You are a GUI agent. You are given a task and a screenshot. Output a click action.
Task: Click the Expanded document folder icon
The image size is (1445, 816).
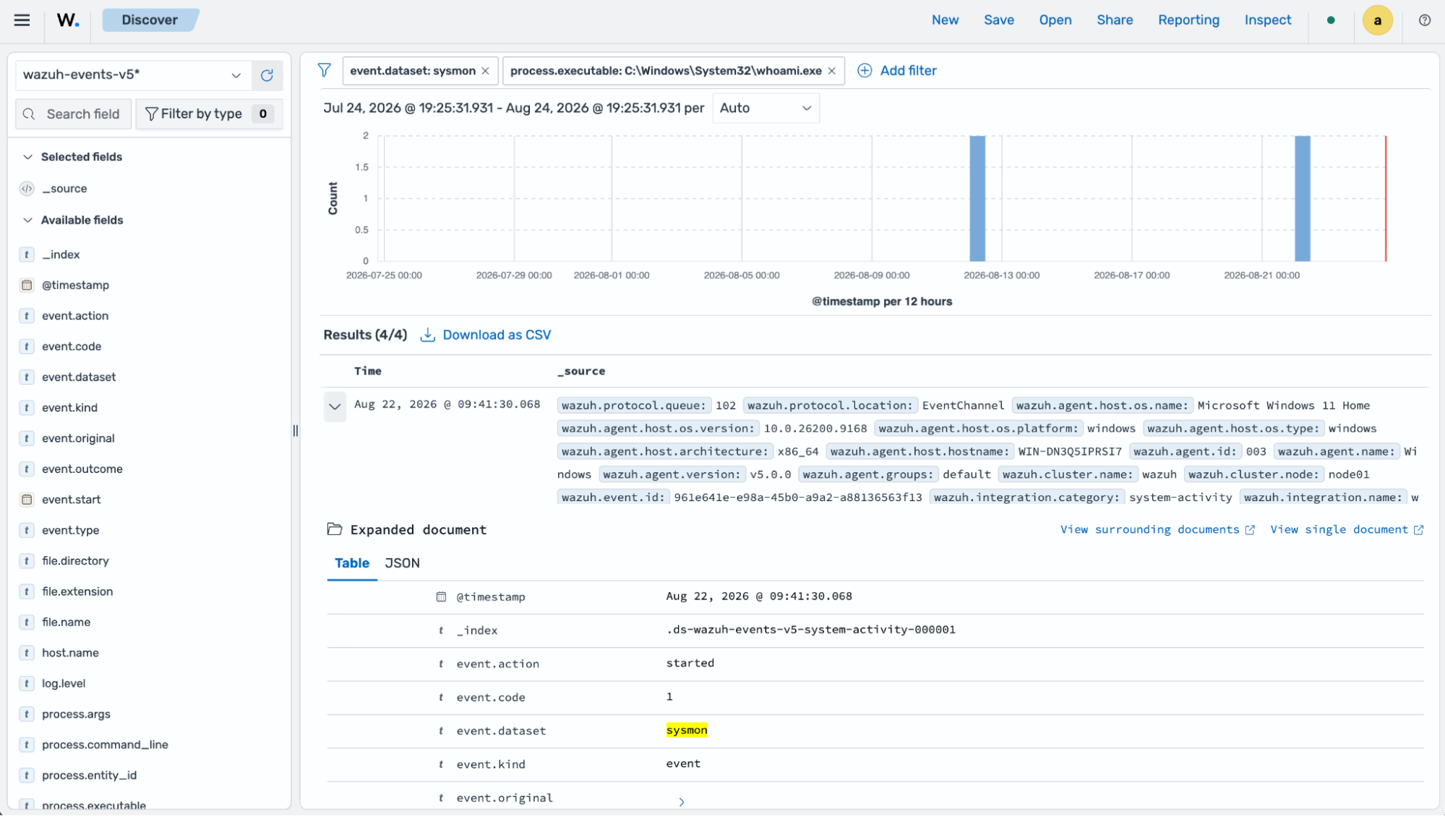click(334, 529)
